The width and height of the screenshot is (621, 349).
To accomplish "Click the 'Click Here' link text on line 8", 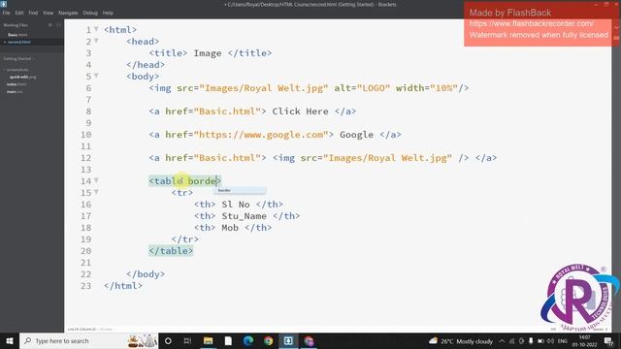I will [x=300, y=111].
